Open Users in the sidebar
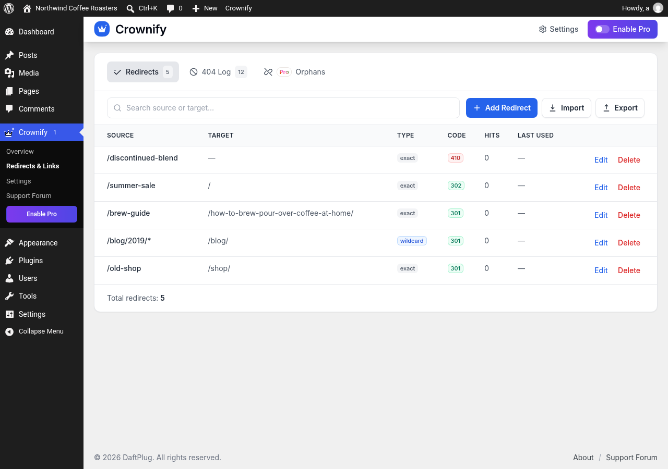The height and width of the screenshot is (469, 668). click(x=42, y=278)
